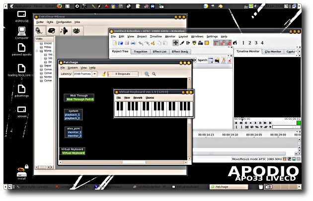Open the Monitor menu in Kdenlive
The image size is (313, 201).
[x=170, y=37]
